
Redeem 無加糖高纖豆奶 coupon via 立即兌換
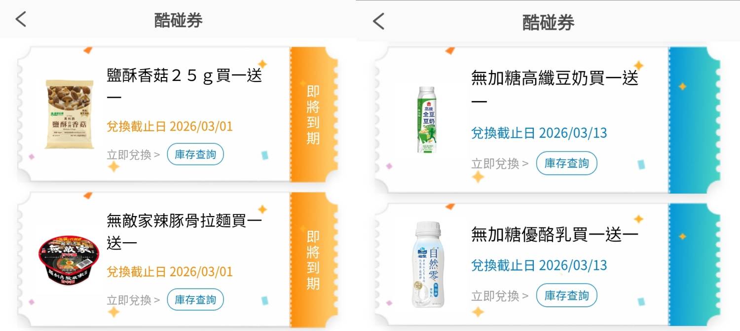click(500, 163)
